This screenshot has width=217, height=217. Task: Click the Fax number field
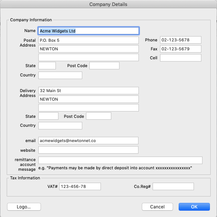[181, 49]
